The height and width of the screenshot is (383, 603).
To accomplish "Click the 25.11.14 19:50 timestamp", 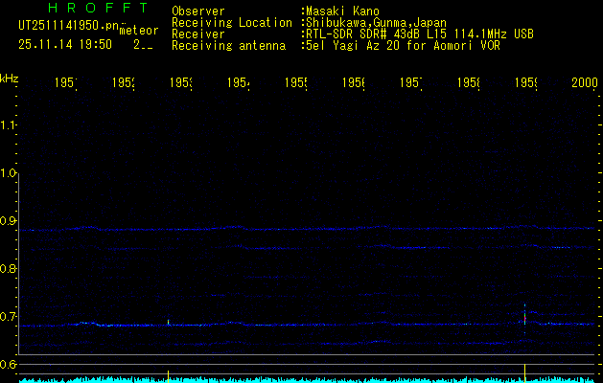I will click(x=65, y=44).
